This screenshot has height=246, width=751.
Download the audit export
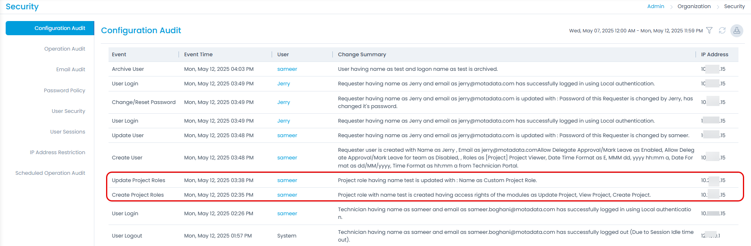click(737, 30)
